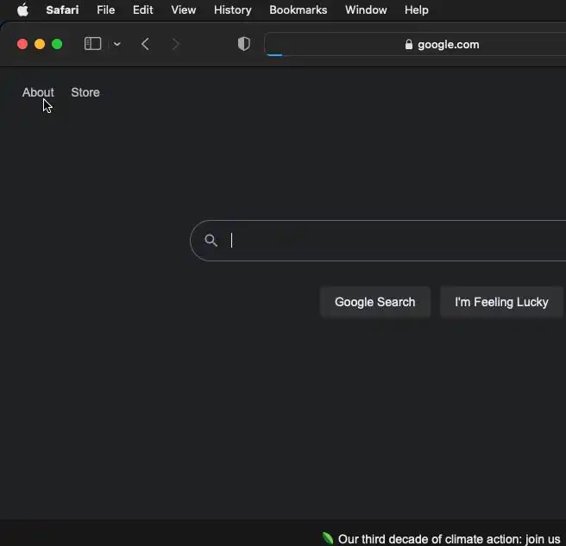Open the History menu
Viewport: 566px width, 546px height.
tap(232, 9)
